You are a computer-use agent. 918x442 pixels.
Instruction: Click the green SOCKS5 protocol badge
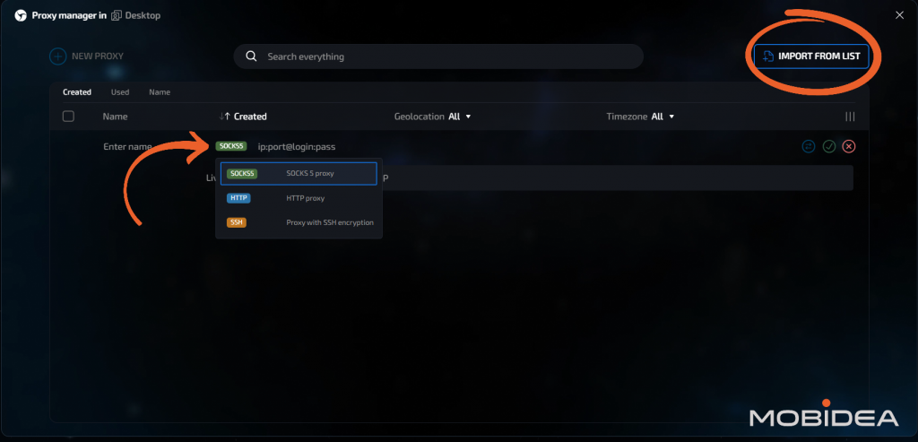click(x=231, y=146)
